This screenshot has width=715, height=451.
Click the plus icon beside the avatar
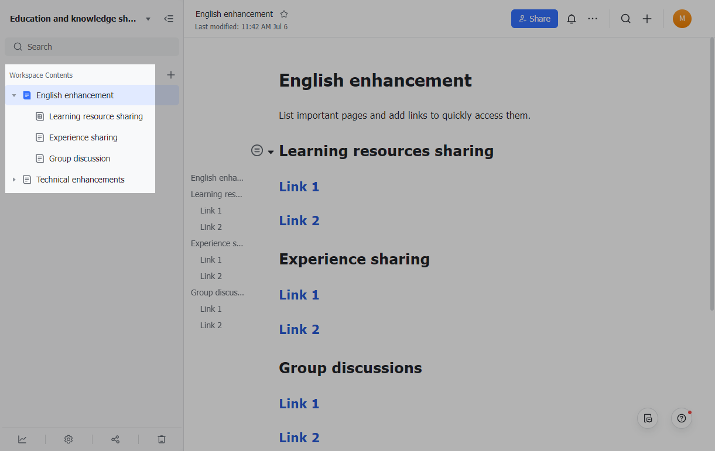click(x=647, y=19)
